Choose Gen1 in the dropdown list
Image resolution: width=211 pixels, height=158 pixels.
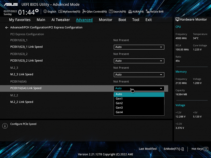click(139, 99)
